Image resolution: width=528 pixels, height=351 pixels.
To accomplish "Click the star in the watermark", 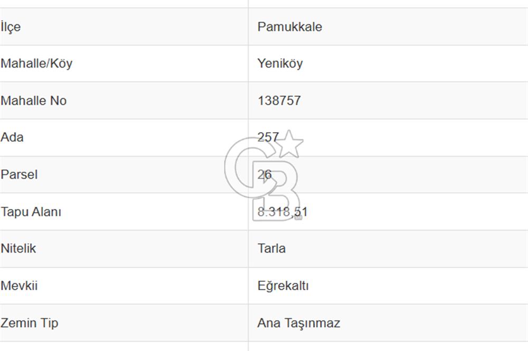I will click(x=290, y=143).
